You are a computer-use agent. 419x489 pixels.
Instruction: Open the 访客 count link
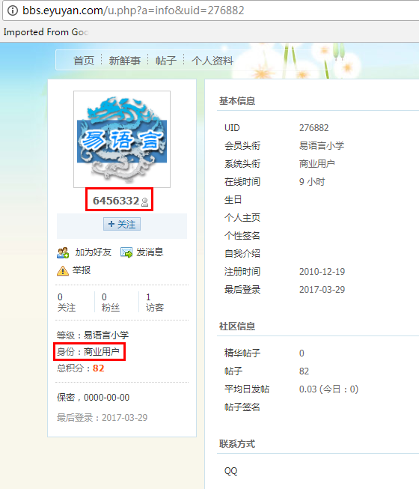(x=155, y=303)
